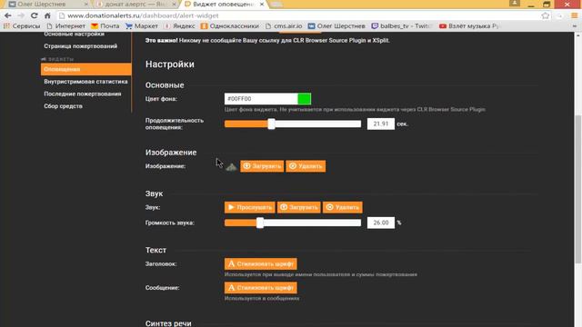This screenshot has width=582, height=327.
Task: Upload a sound with Загрузить button
Action: tap(299, 207)
